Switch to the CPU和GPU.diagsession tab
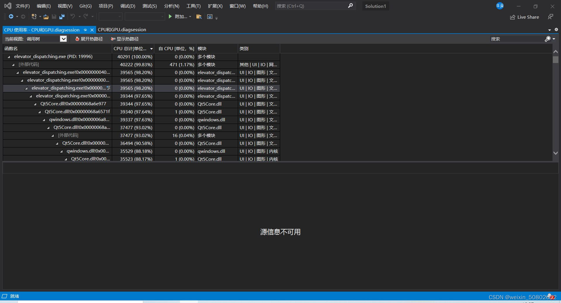 click(122, 30)
